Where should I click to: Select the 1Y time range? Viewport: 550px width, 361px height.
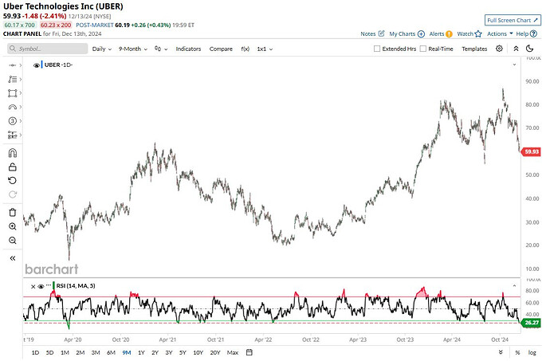point(141,352)
